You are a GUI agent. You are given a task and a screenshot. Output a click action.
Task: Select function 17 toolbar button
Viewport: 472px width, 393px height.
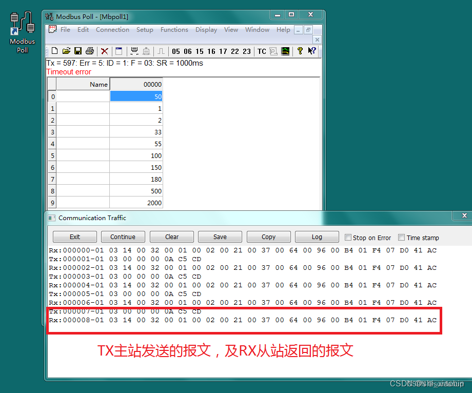[x=223, y=51]
